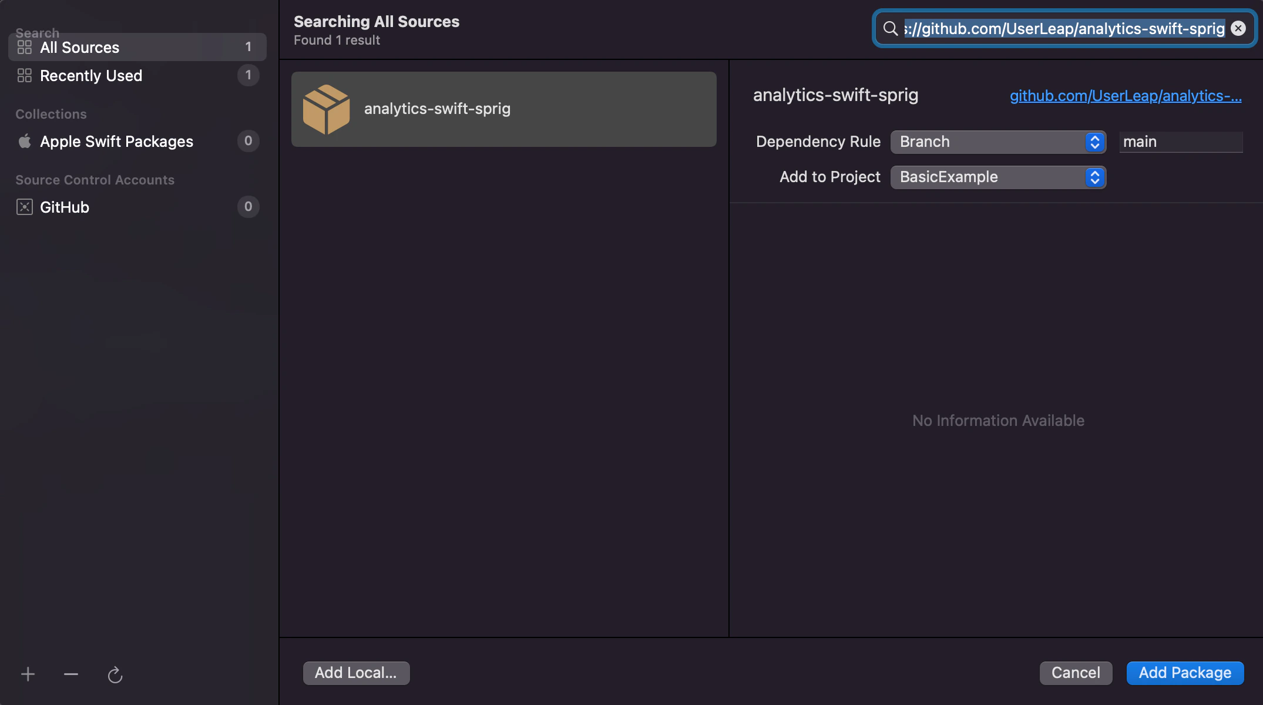Click the No Information Available text
The image size is (1263, 705).
(x=998, y=421)
